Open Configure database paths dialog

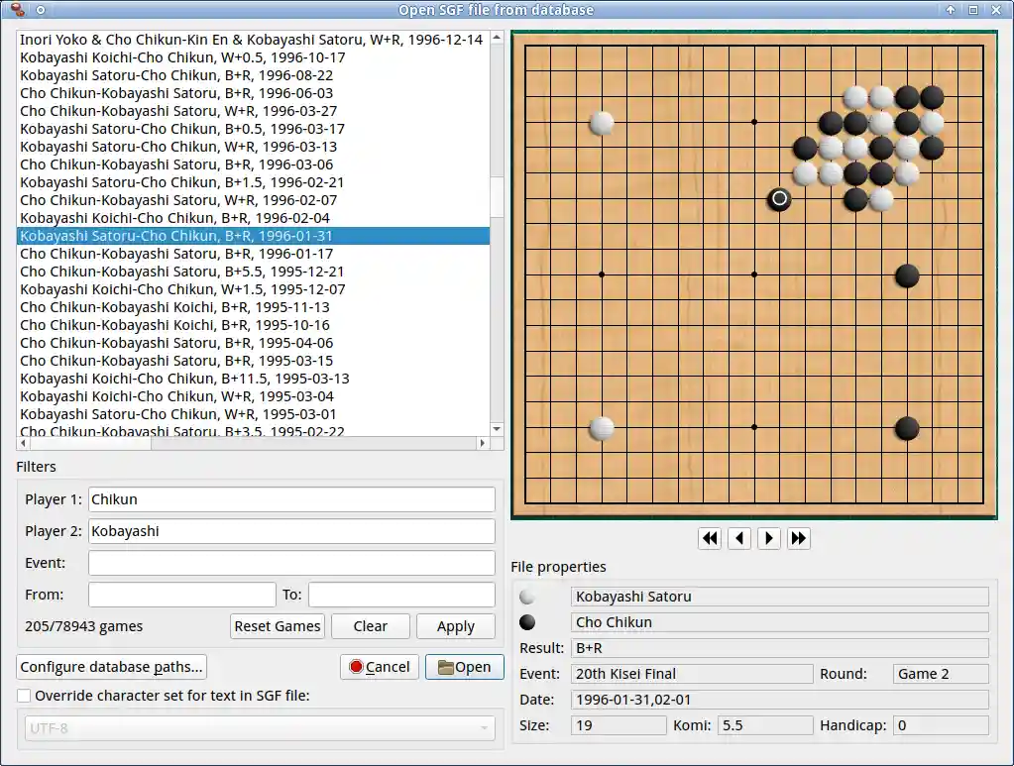coord(111,667)
